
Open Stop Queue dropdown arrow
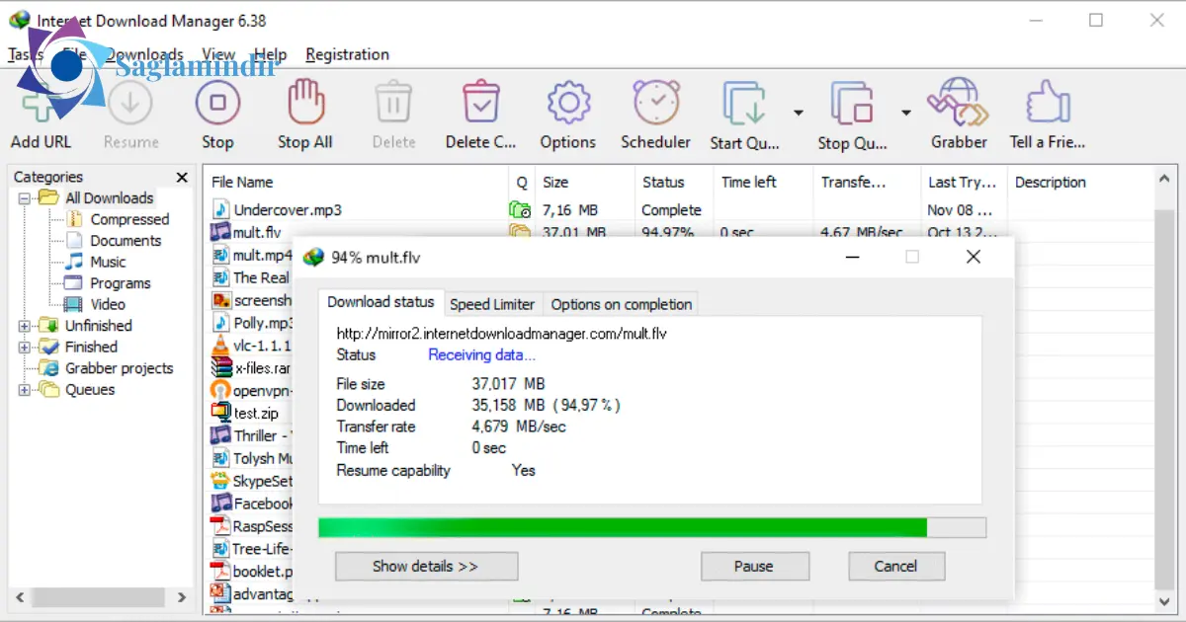click(905, 114)
